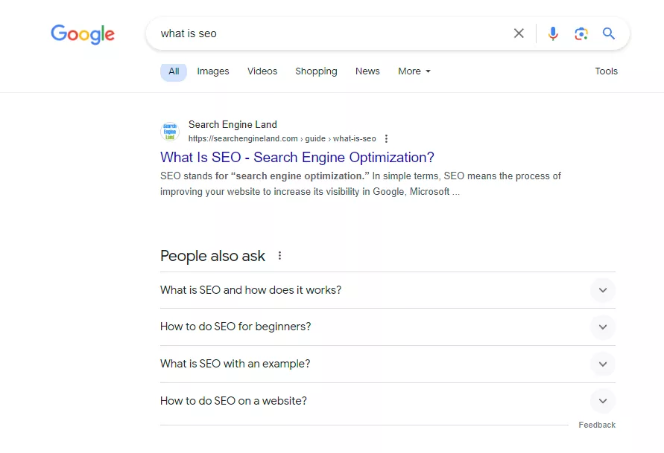Clear the search box with X icon

pos(519,33)
